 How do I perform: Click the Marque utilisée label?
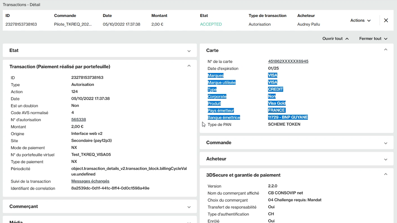tap(222, 82)
